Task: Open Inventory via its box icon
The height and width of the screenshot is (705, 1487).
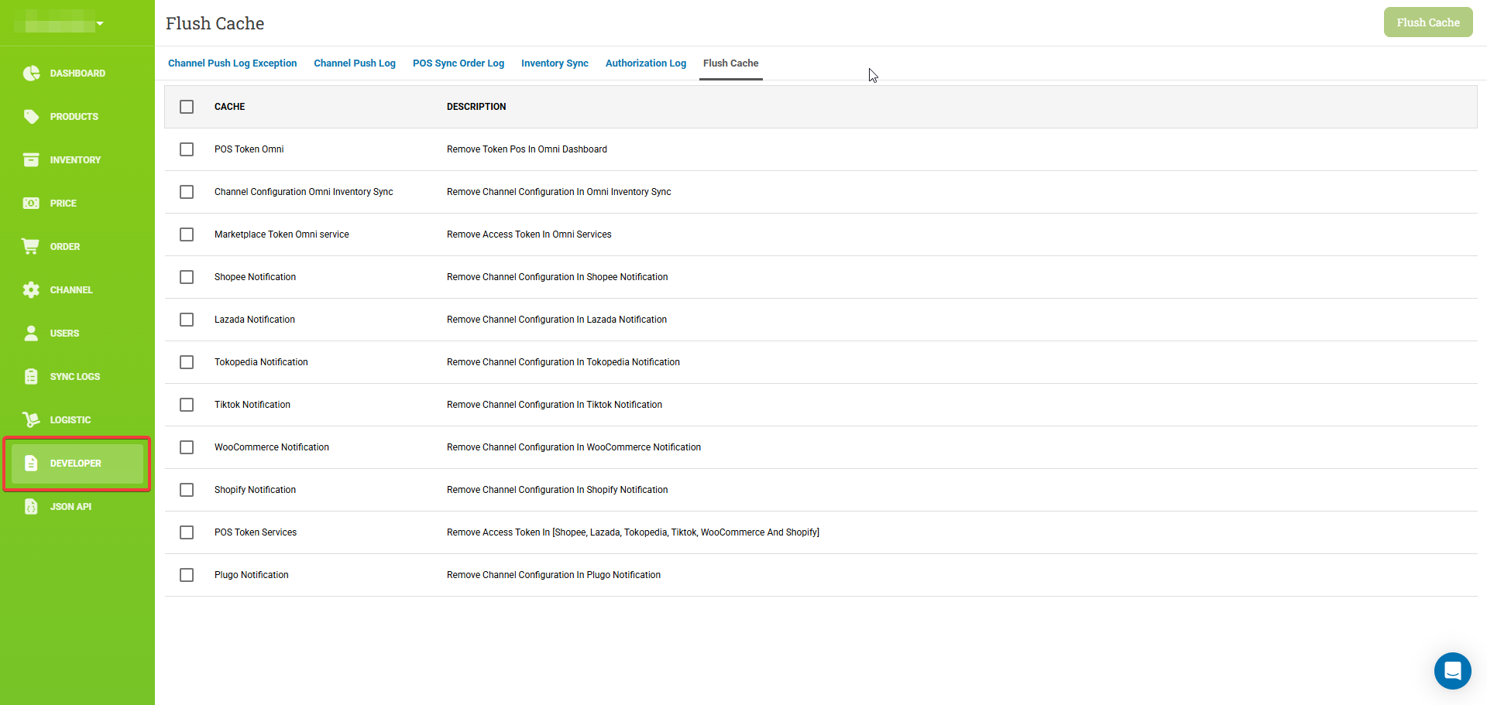Action: 31,160
